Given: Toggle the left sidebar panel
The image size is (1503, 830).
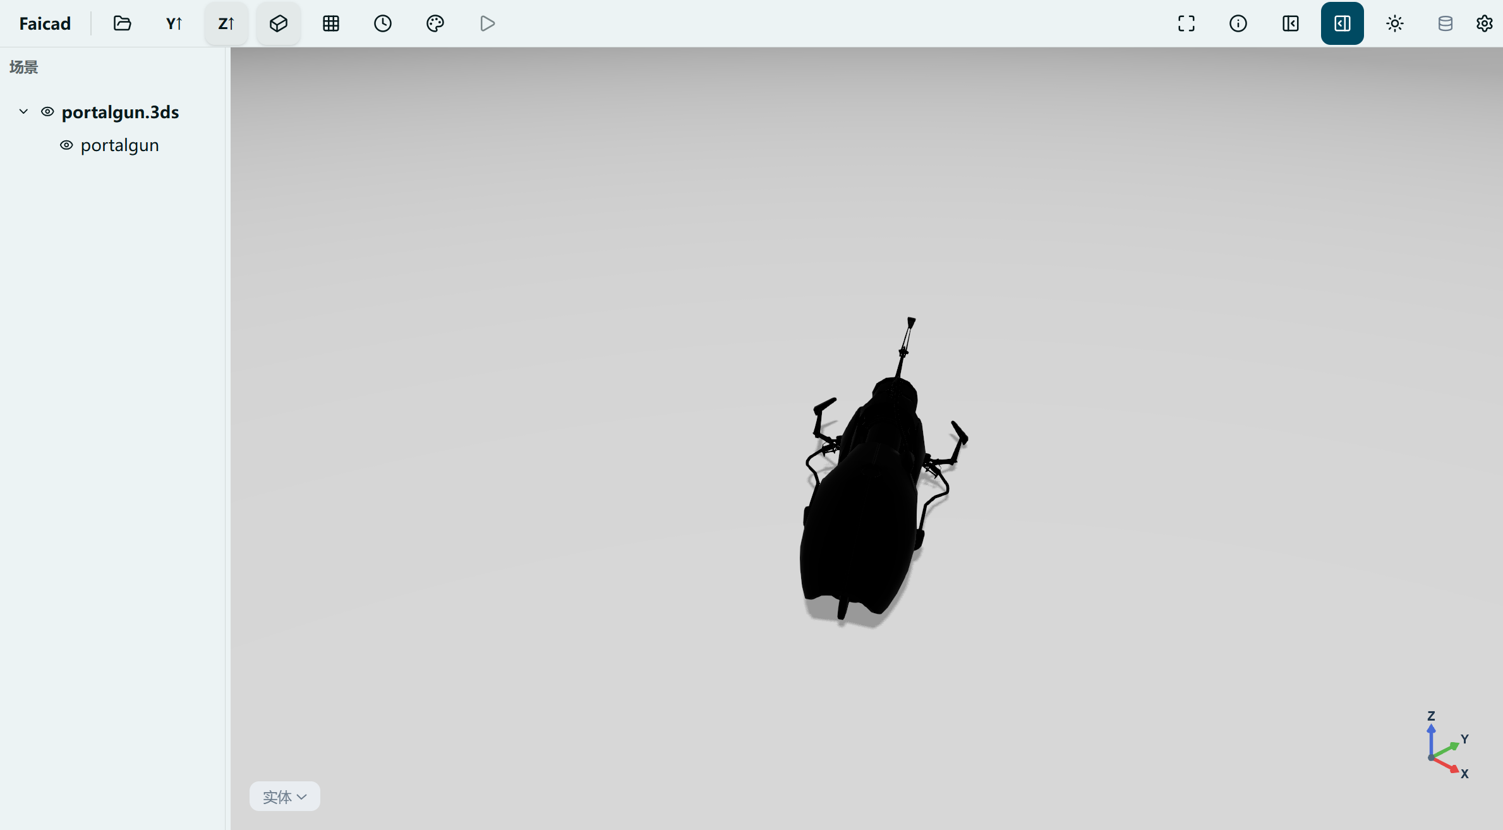Looking at the screenshot, I should 1291,23.
